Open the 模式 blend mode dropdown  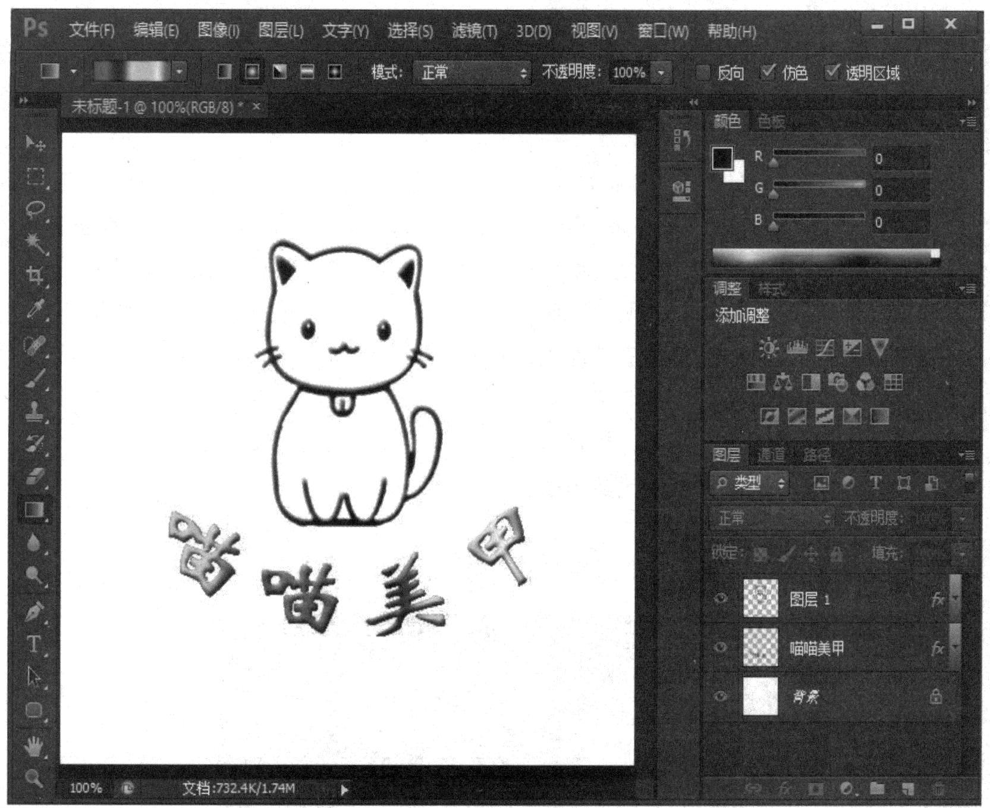(x=472, y=73)
